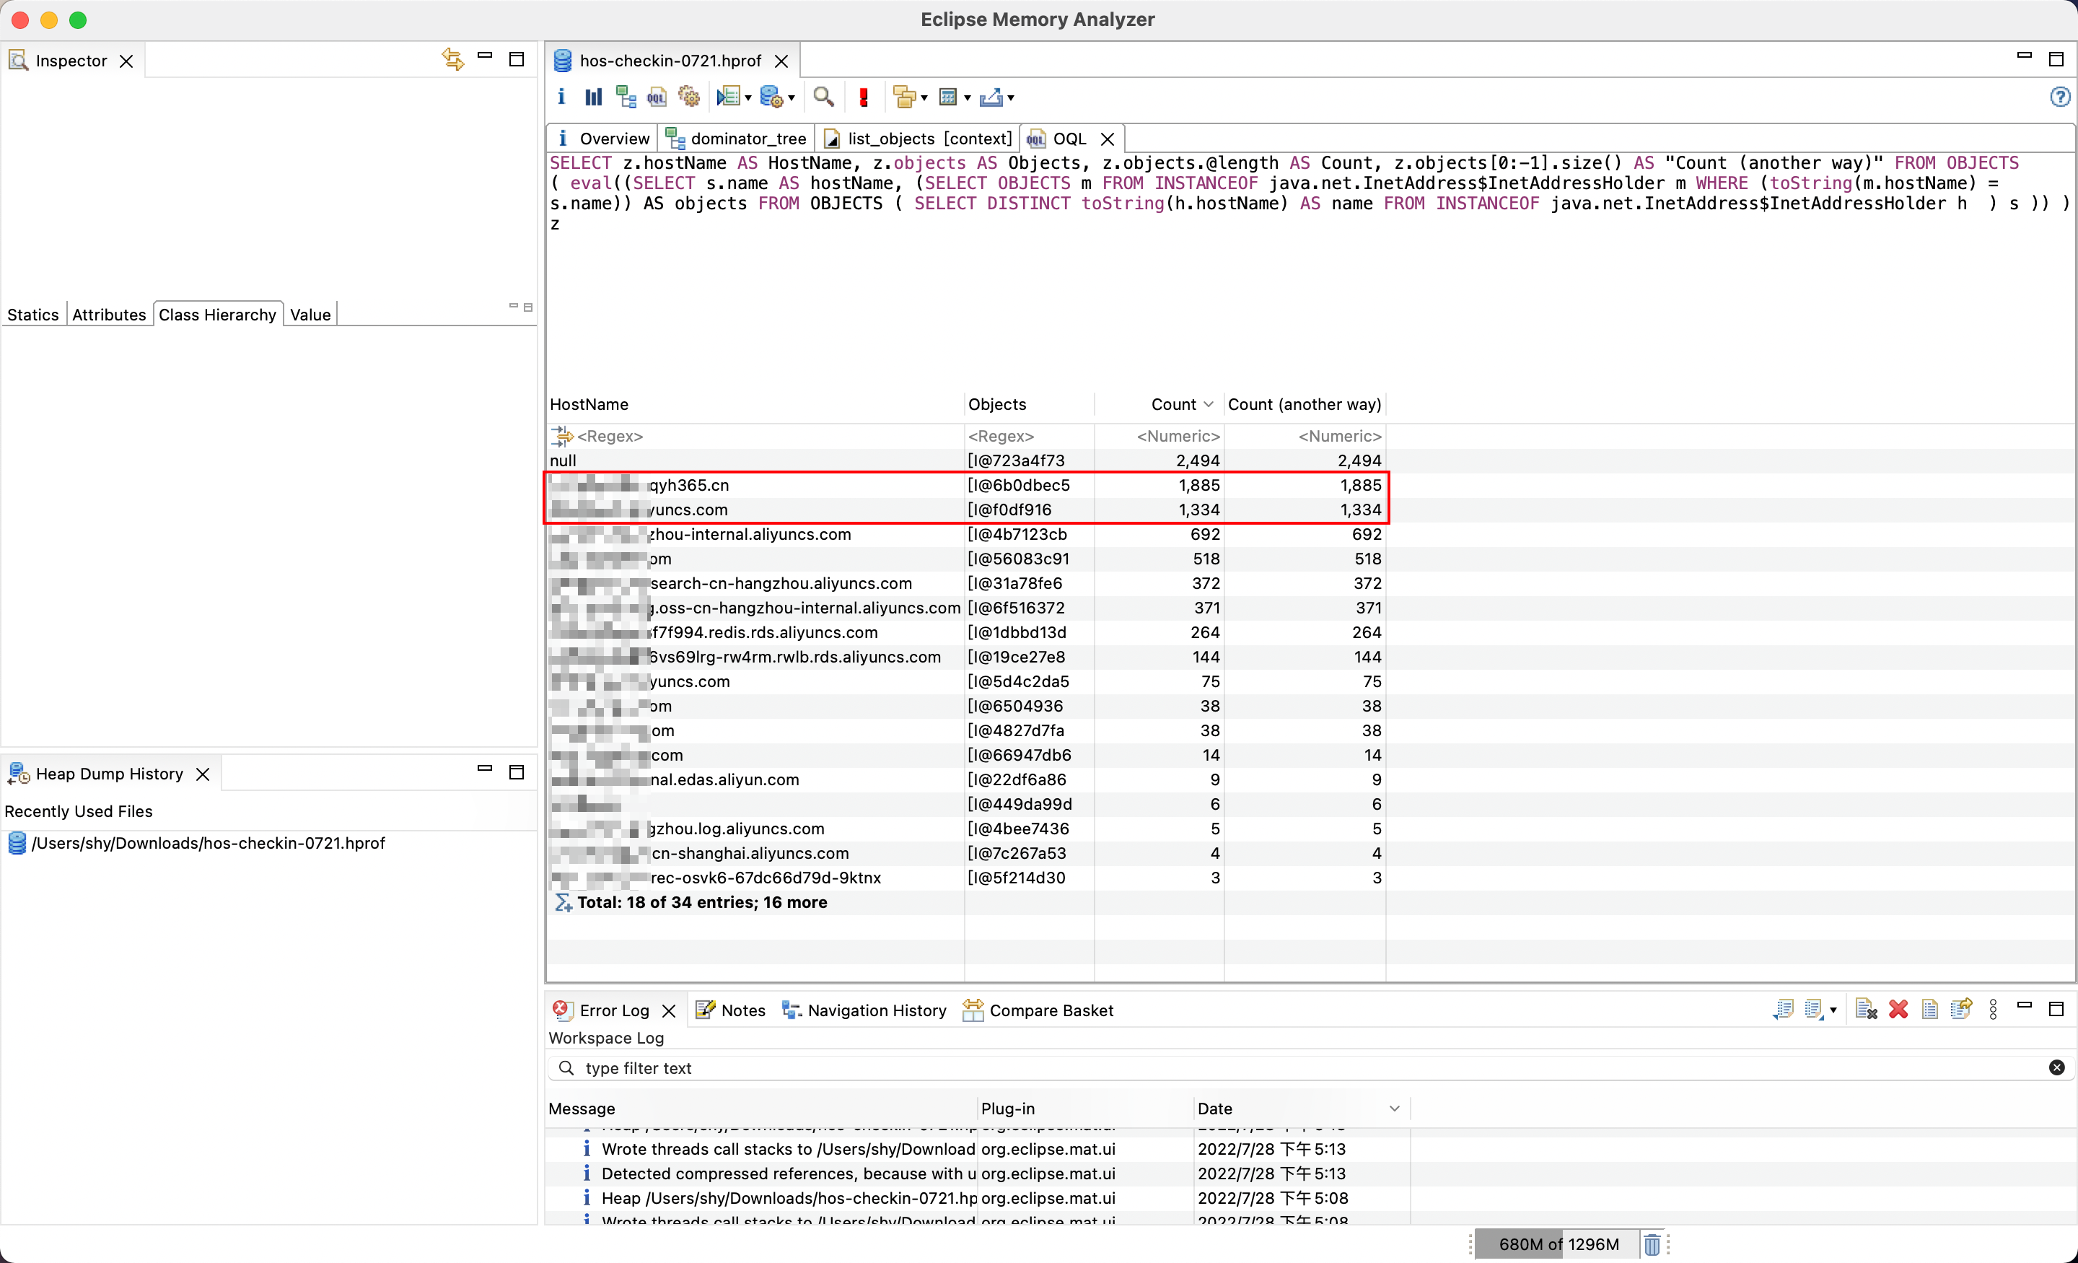Run Expert System Test from toolbar

[689, 96]
